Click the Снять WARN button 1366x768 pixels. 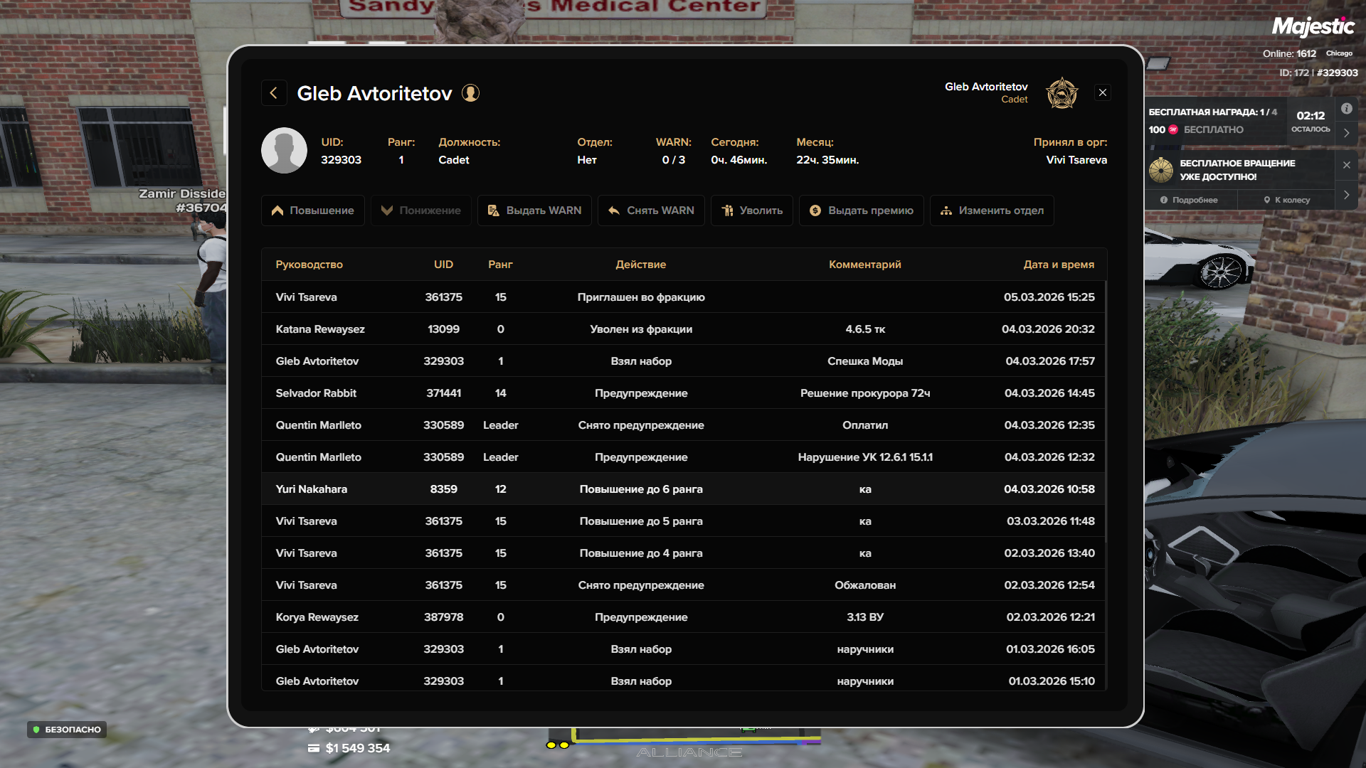tap(651, 210)
